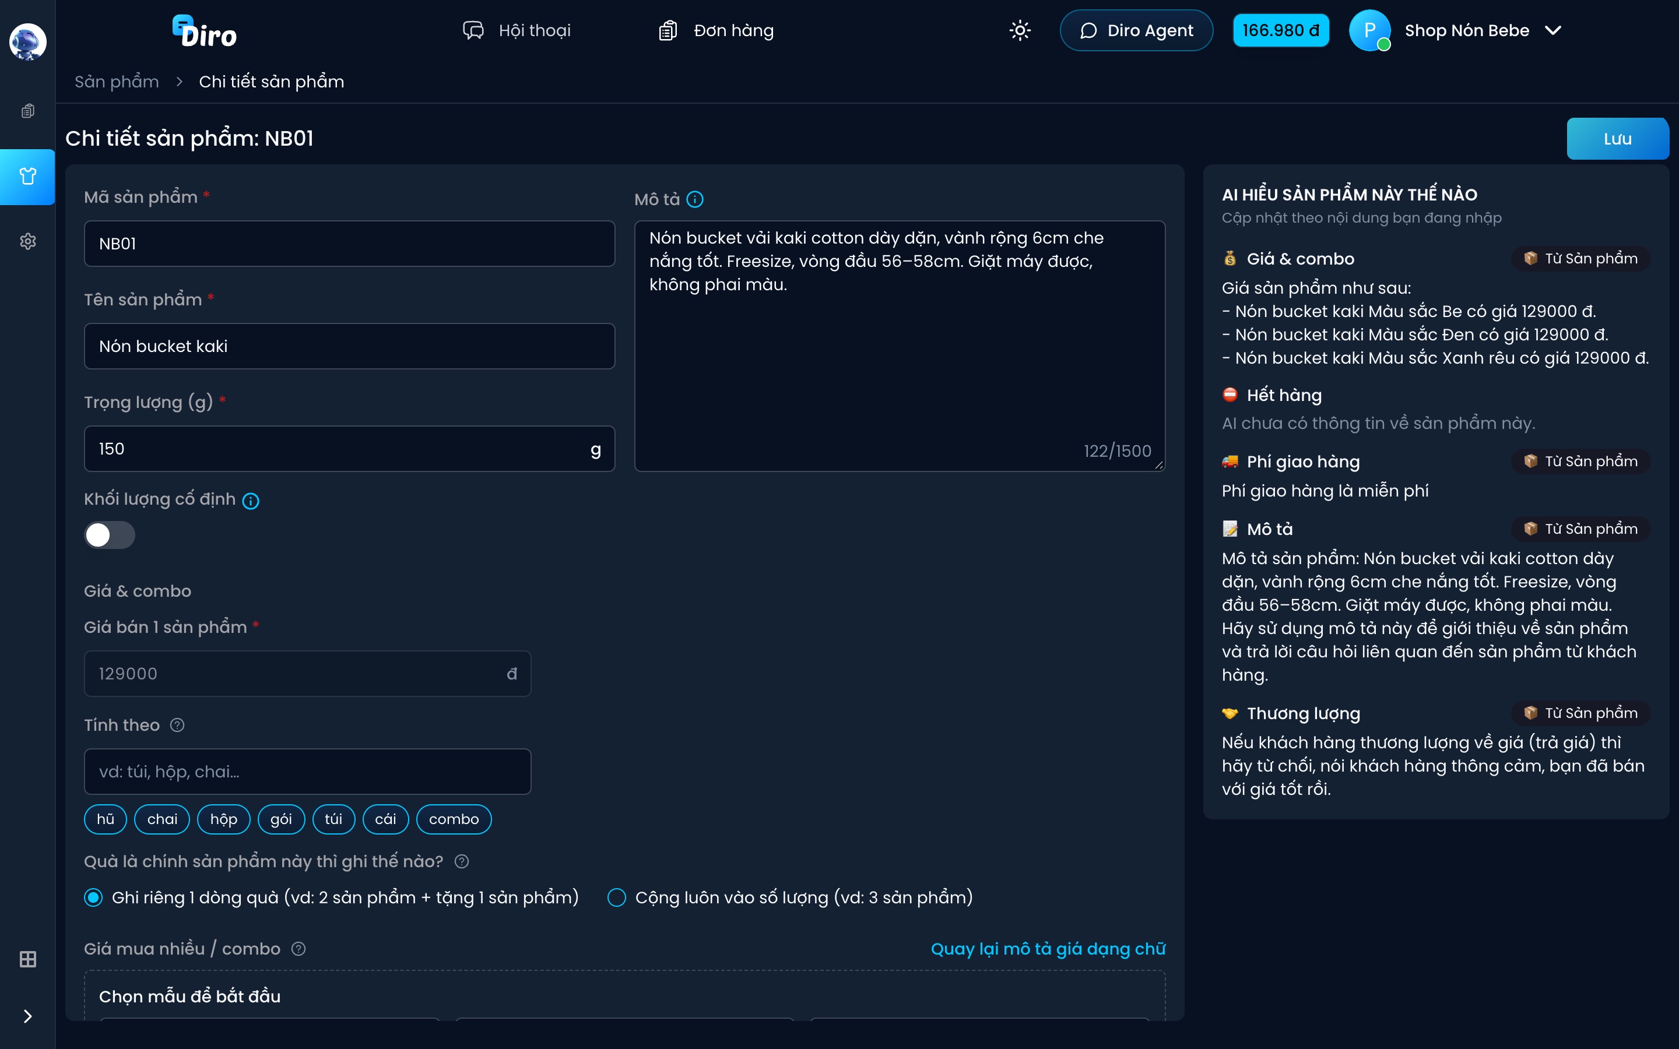
Task: Choose the hộp unit chip
Action: [223, 819]
